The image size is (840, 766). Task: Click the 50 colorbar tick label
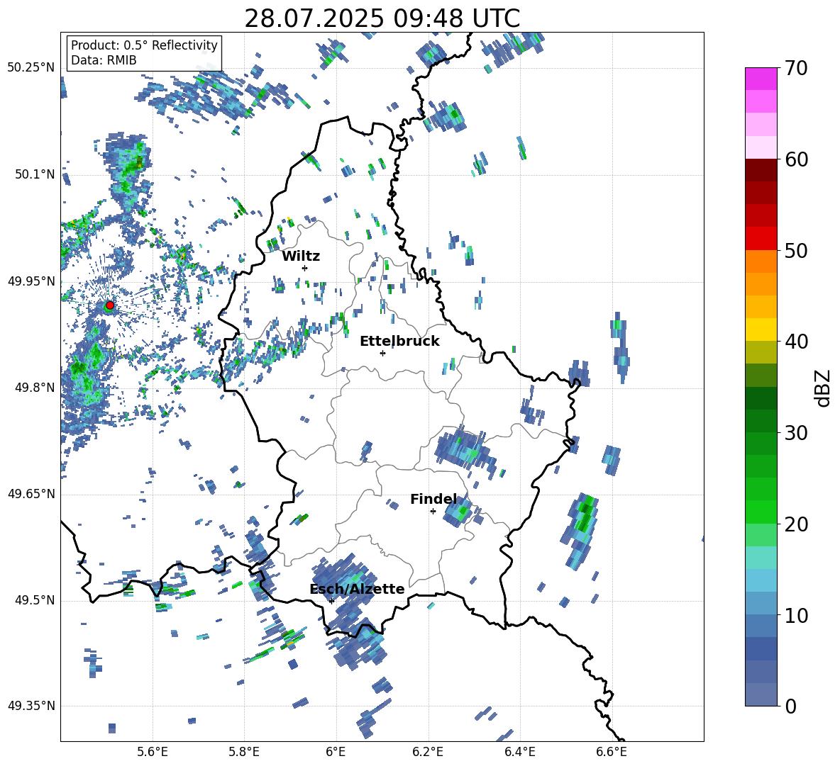point(796,250)
